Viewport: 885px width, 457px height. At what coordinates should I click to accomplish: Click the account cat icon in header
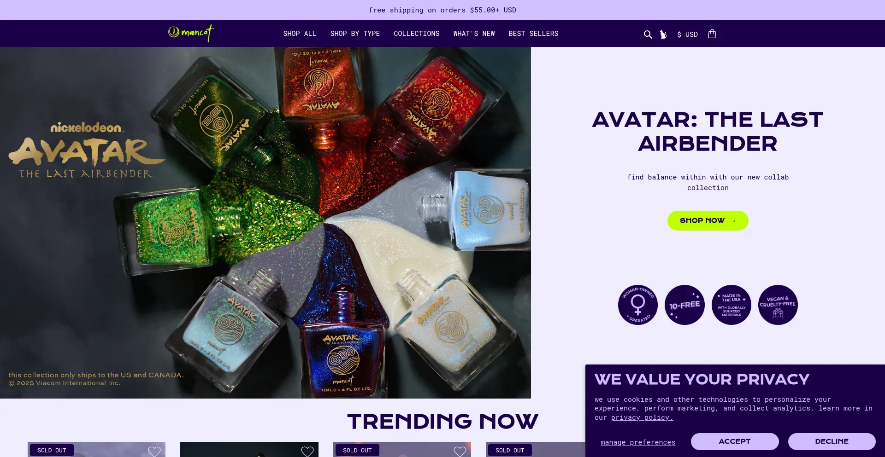[663, 35]
